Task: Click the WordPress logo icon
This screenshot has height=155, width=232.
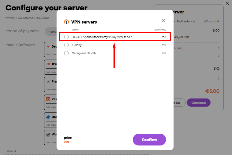Action: click(48, 134)
